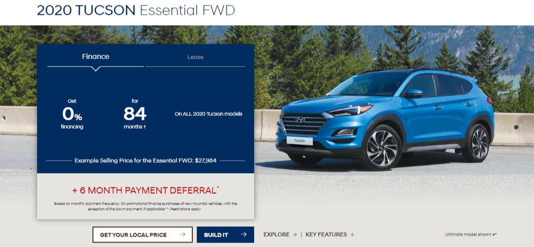This screenshot has width=534, height=247.
Task: Click the arrow icon inside Build It
Action: tap(243, 235)
